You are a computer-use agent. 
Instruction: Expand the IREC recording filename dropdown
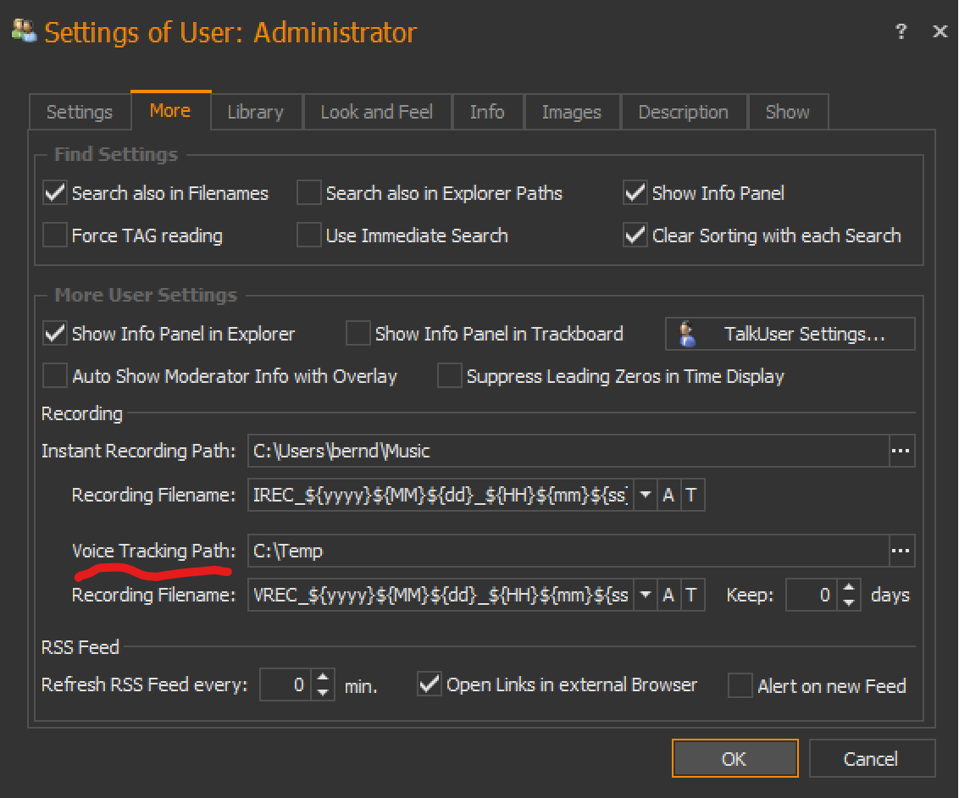tap(646, 496)
